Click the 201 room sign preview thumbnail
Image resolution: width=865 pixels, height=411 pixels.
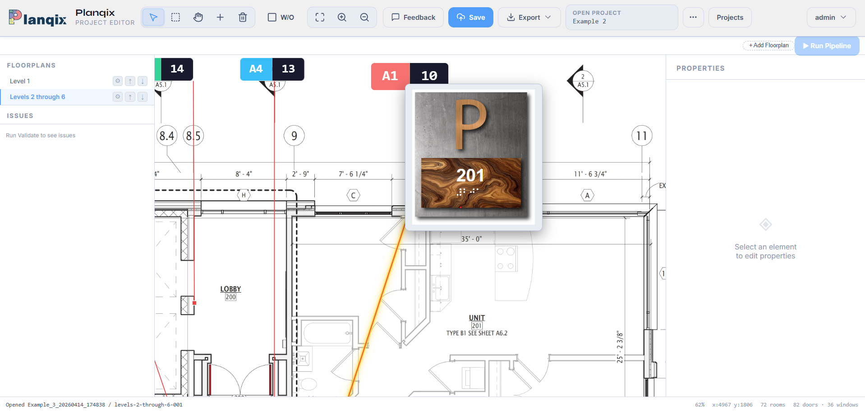click(x=473, y=157)
